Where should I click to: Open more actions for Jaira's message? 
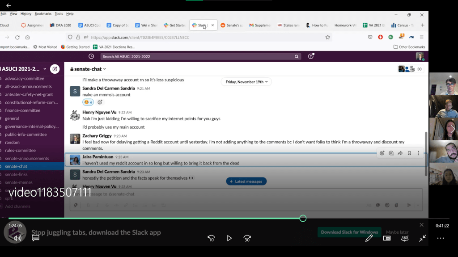[419, 153]
